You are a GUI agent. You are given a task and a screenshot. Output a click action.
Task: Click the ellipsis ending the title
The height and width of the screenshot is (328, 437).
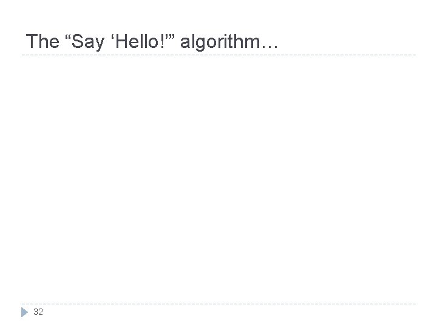(x=269, y=47)
